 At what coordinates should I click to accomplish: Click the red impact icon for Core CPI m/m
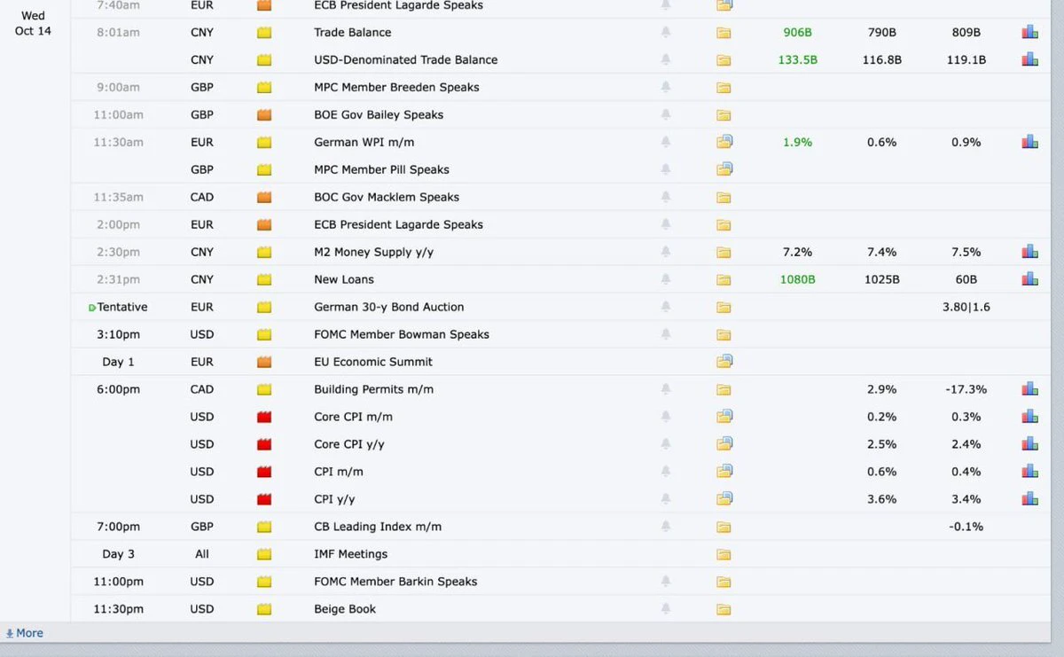pyautogui.click(x=263, y=417)
